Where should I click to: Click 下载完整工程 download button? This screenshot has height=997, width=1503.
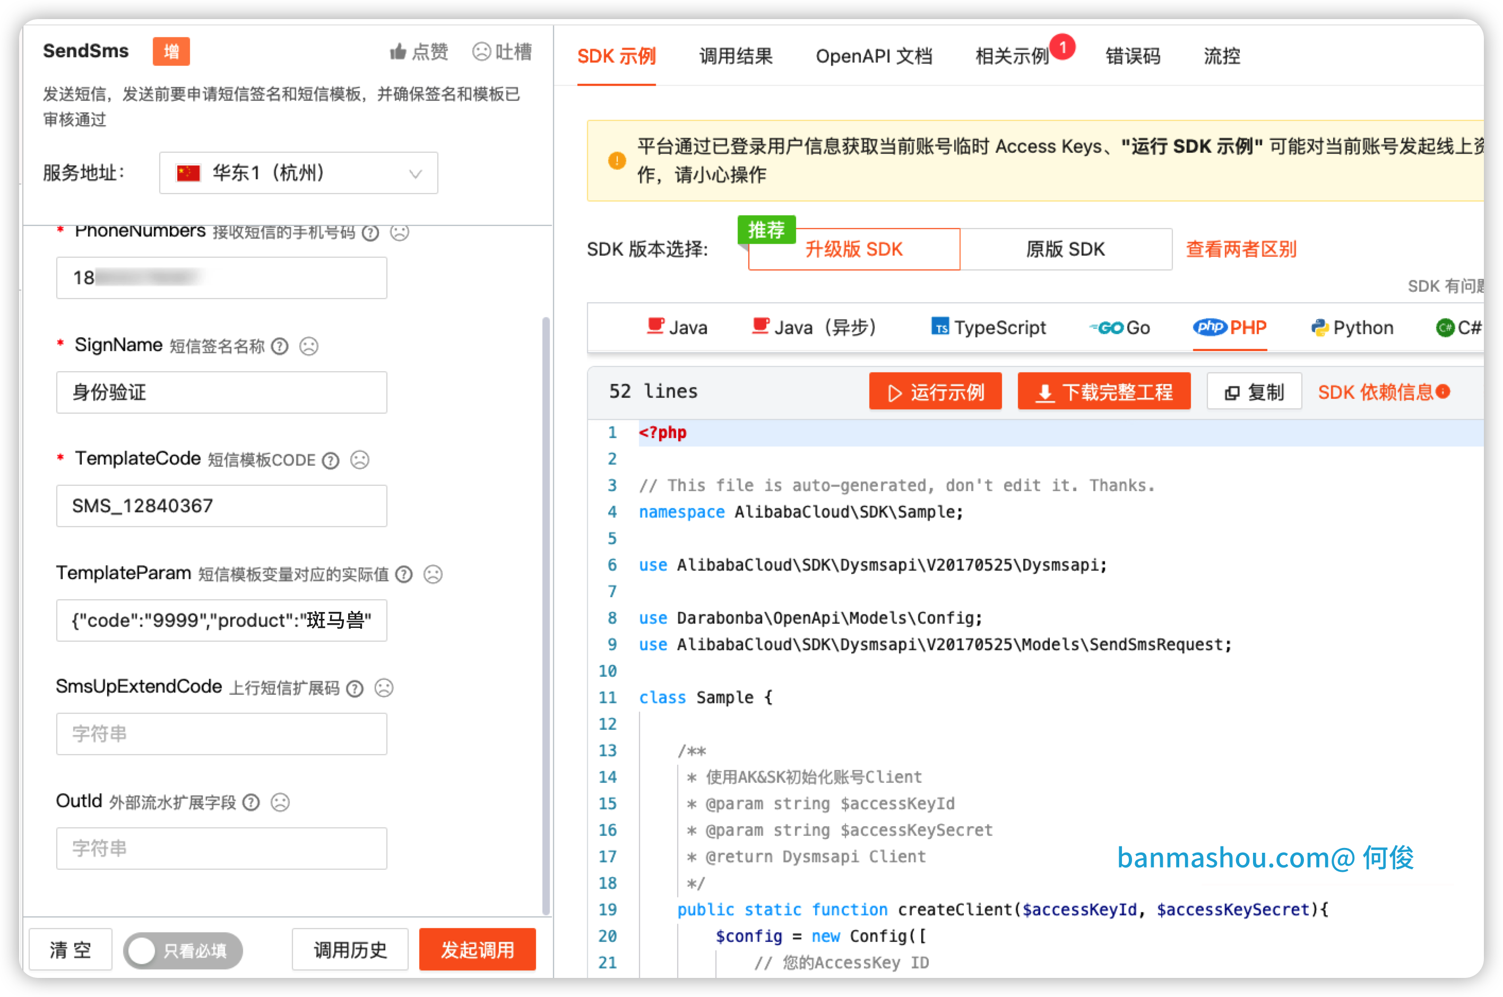click(1103, 392)
